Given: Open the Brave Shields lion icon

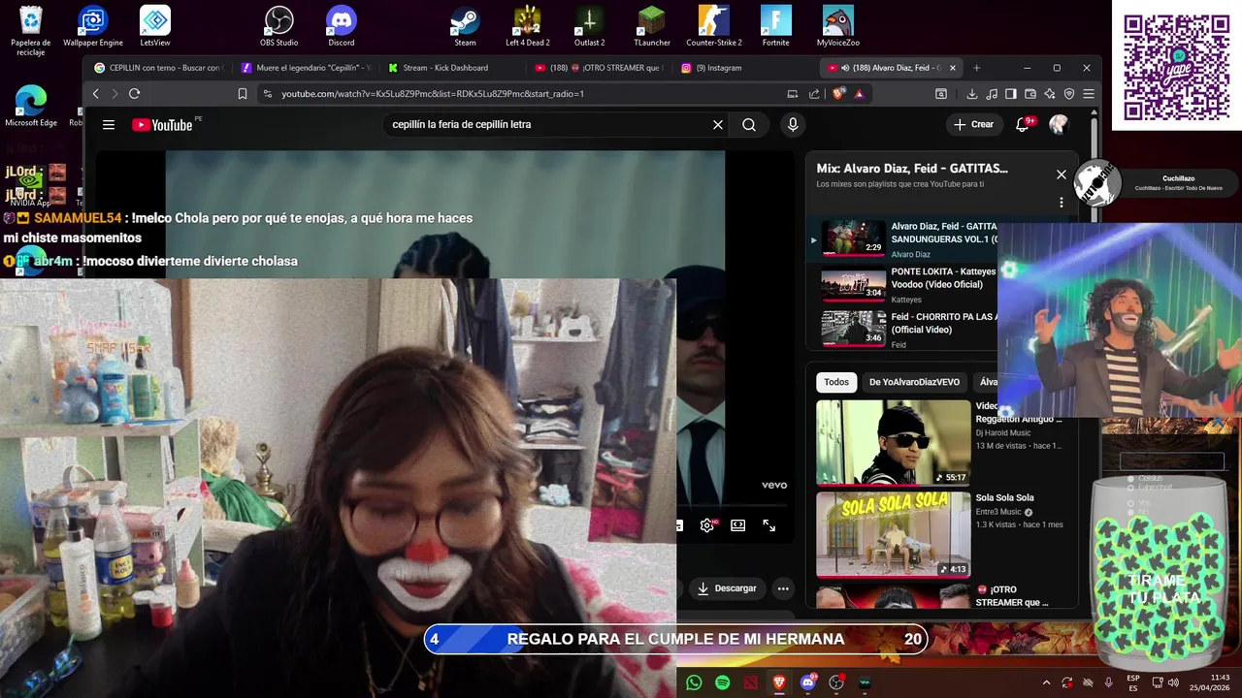Looking at the screenshot, I should click(x=838, y=94).
